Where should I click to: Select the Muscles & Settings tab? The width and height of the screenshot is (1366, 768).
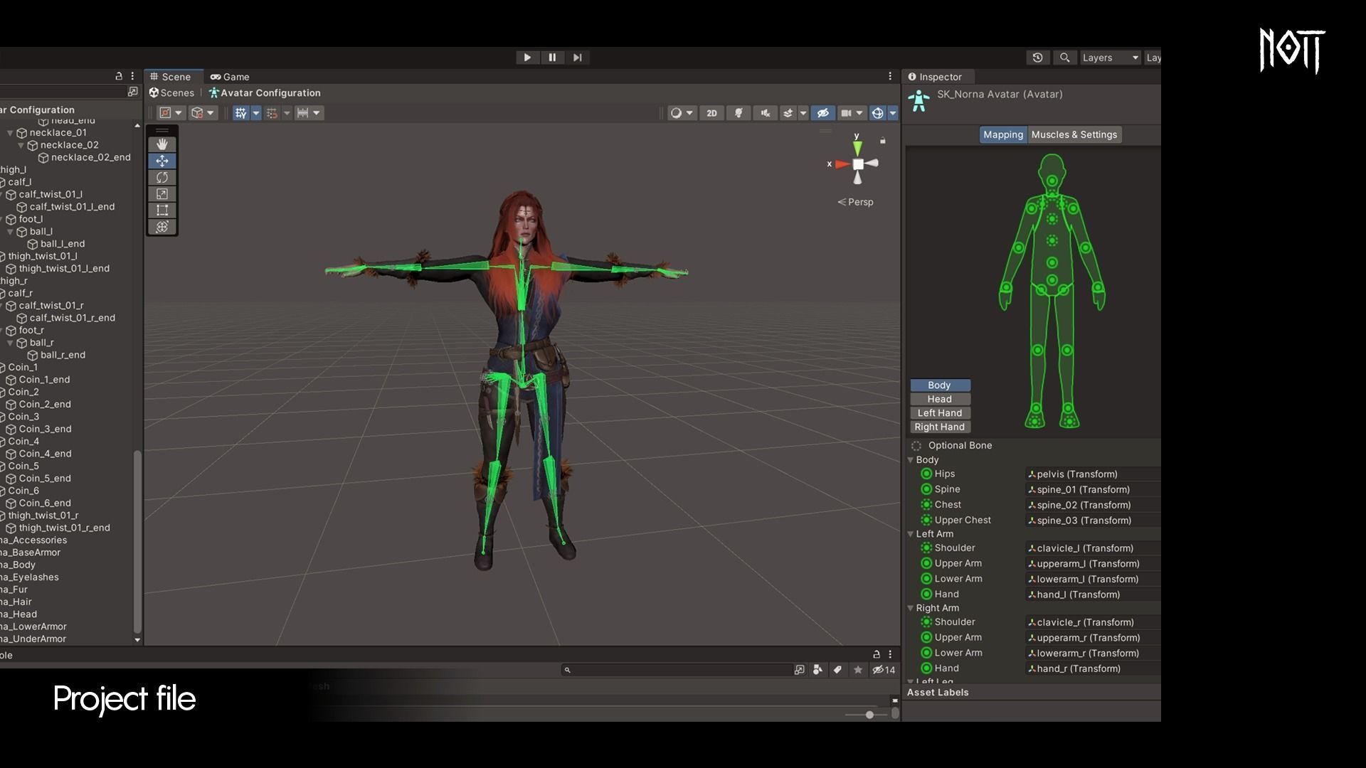coord(1074,134)
